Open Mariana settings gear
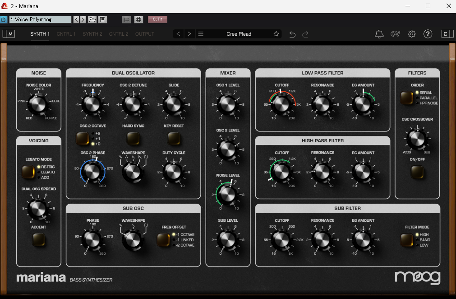Viewport: 456px width, 299px height. click(x=411, y=34)
